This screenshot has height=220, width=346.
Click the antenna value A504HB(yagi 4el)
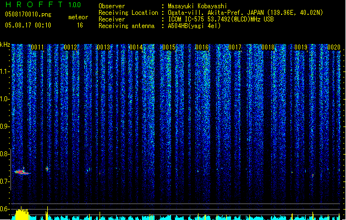coord(194,26)
